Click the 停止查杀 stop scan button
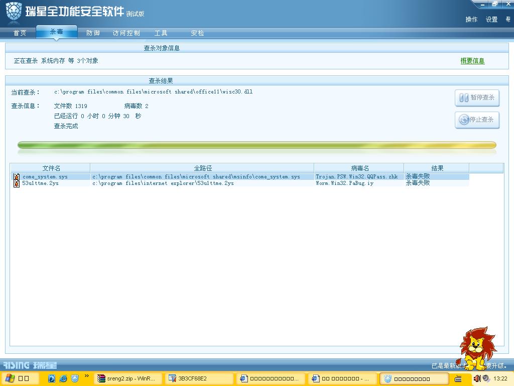The image size is (514, 386). (477, 120)
